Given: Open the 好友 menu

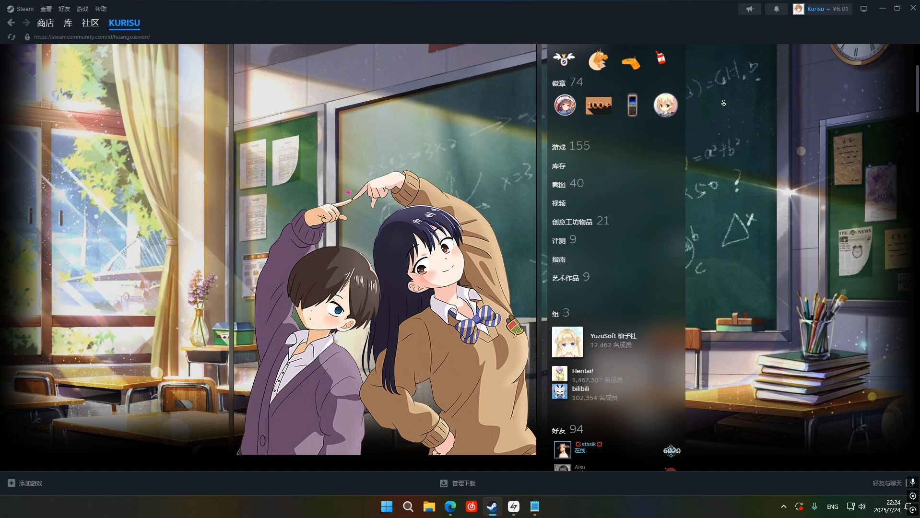Looking at the screenshot, I should point(64,9).
